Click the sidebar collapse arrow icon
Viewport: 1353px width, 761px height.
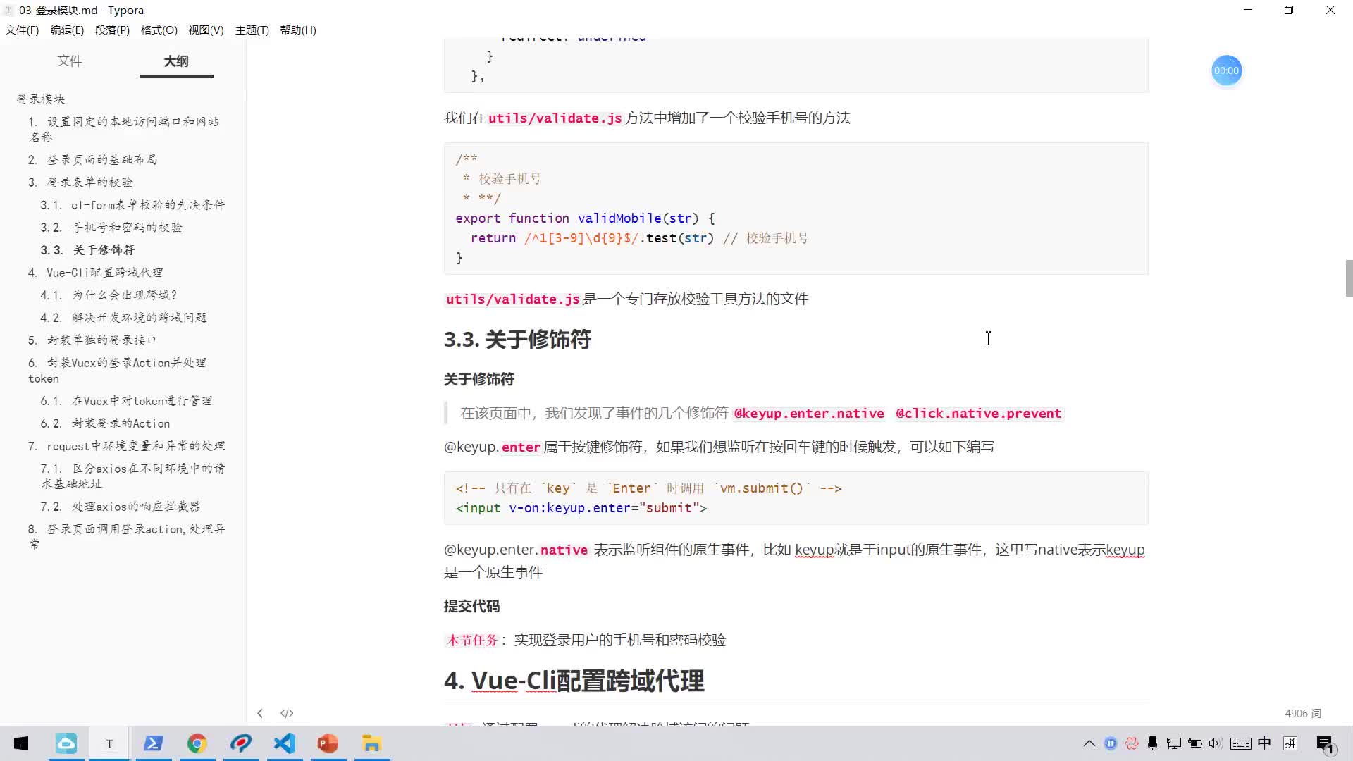260,713
